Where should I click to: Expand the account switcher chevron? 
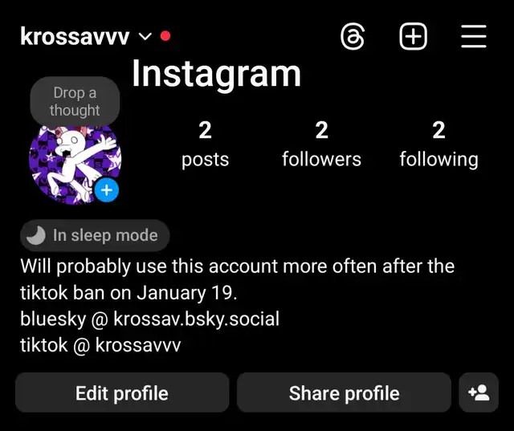145,36
